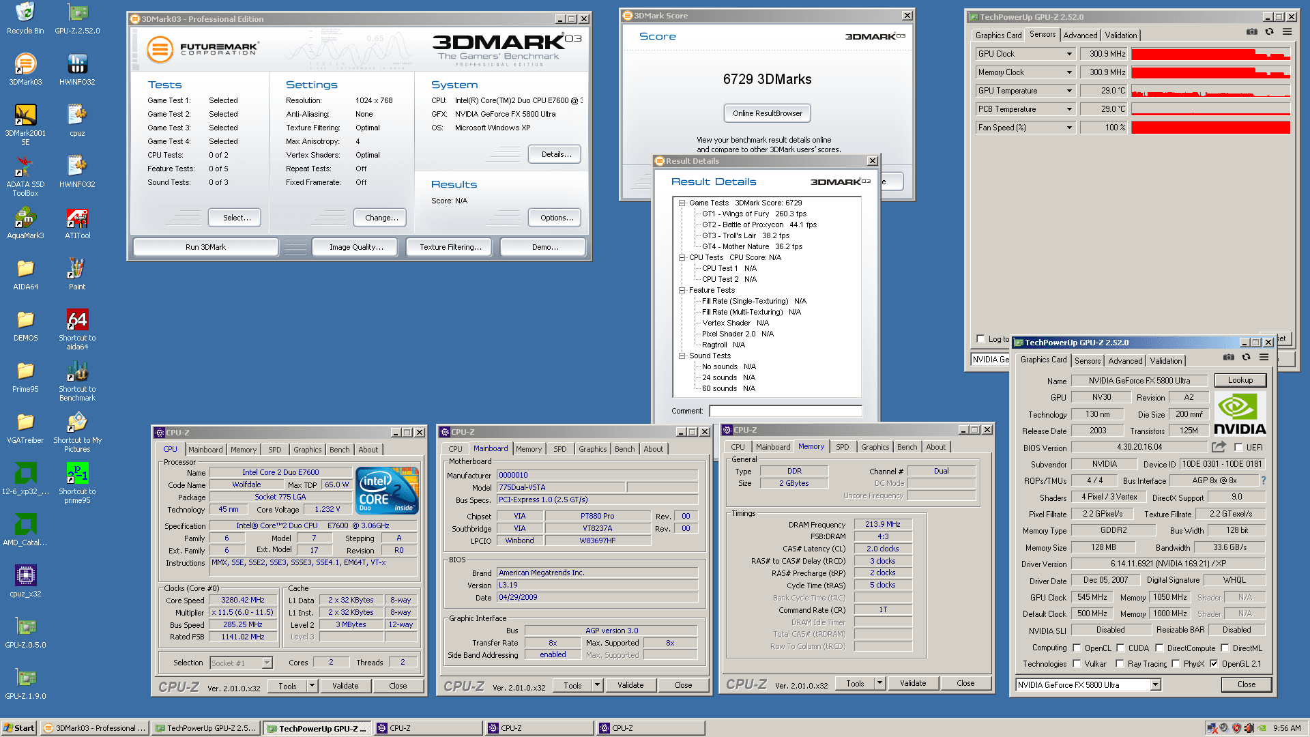Click the GPU Temperature sensor graph
This screenshot has width=1310, height=737.
(1210, 91)
